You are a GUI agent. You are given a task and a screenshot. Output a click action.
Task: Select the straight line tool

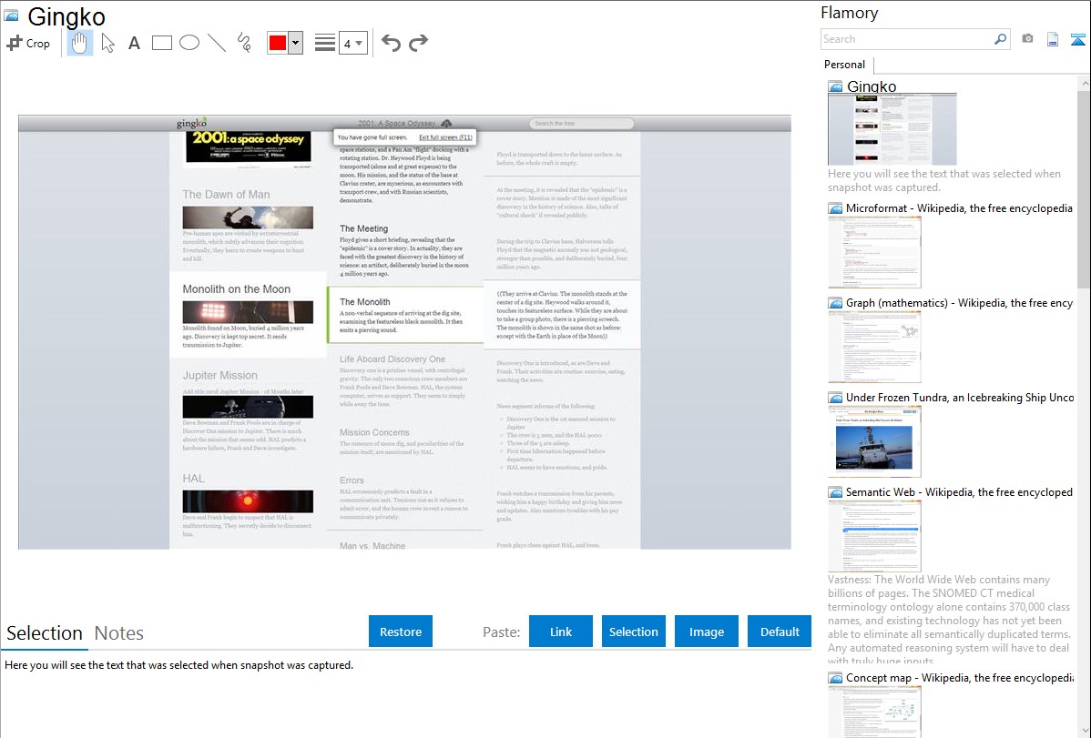pyautogui.click(x=217, y=43)
